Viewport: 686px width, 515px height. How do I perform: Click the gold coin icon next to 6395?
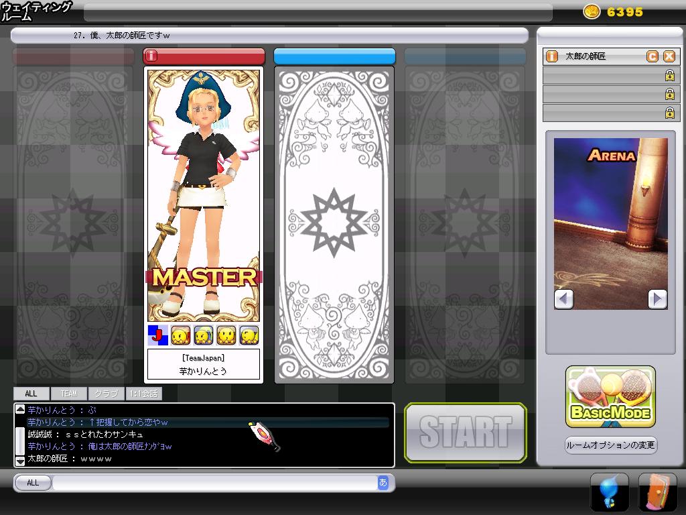coord(592,11)
